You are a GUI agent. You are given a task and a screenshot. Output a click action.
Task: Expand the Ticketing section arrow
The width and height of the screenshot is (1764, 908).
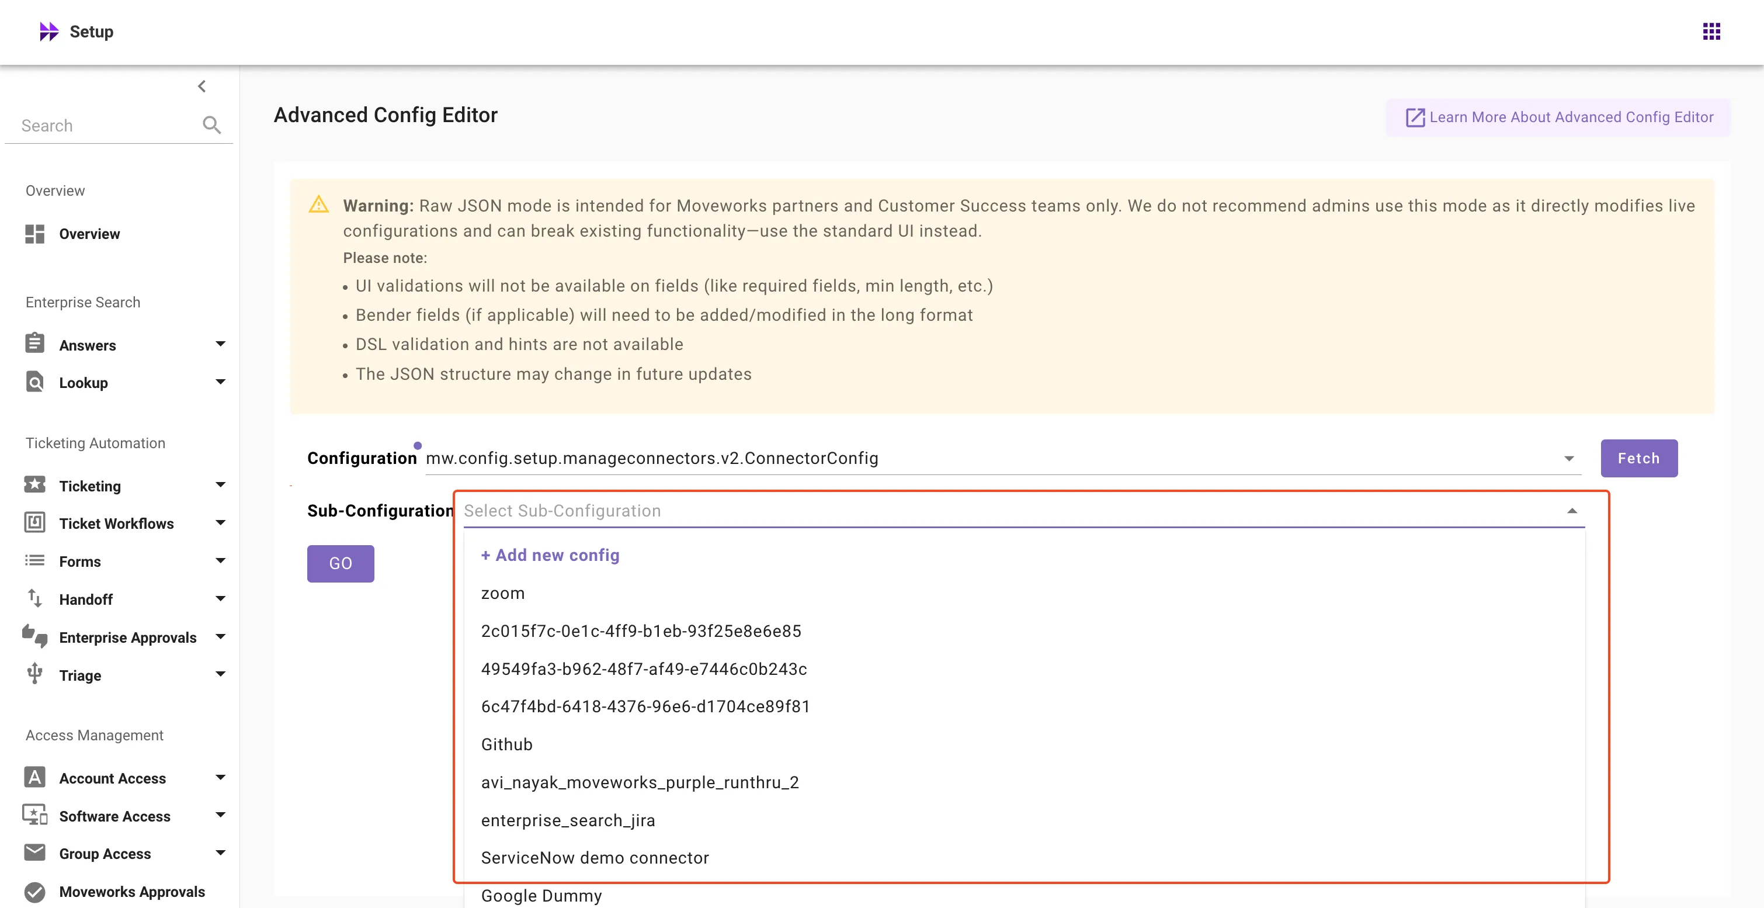pyautogui.click(x=220, y=486)
